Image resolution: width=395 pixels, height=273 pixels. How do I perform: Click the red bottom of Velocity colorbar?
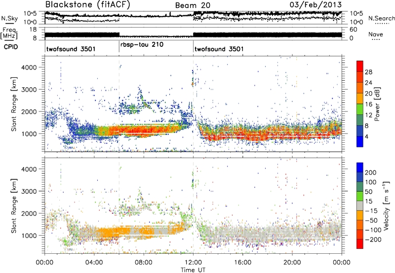point(360,244)
